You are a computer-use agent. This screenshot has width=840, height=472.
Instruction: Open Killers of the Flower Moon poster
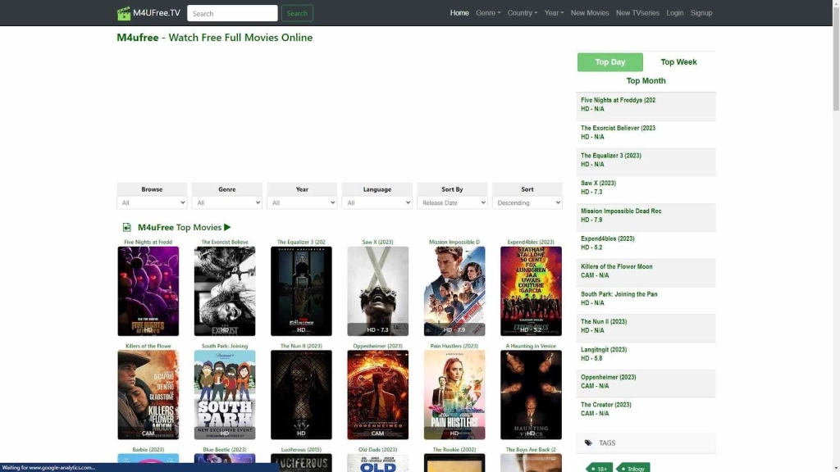148,395
